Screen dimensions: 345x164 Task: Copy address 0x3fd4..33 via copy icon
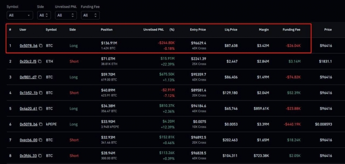pos(41,156)
